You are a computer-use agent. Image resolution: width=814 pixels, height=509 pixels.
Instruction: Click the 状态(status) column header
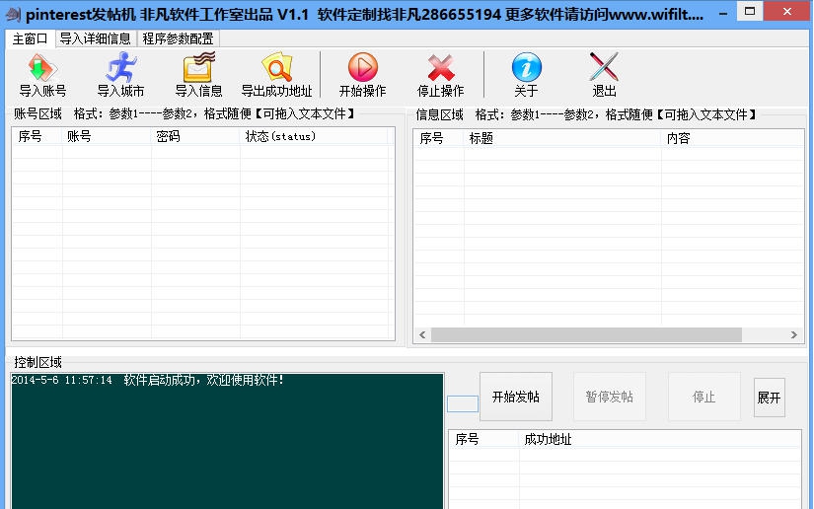pyautogui.click(x=314, y=136)
